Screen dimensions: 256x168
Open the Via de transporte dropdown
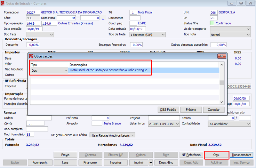pos(248,29)
